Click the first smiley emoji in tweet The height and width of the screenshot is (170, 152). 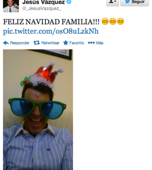(105, 21)
